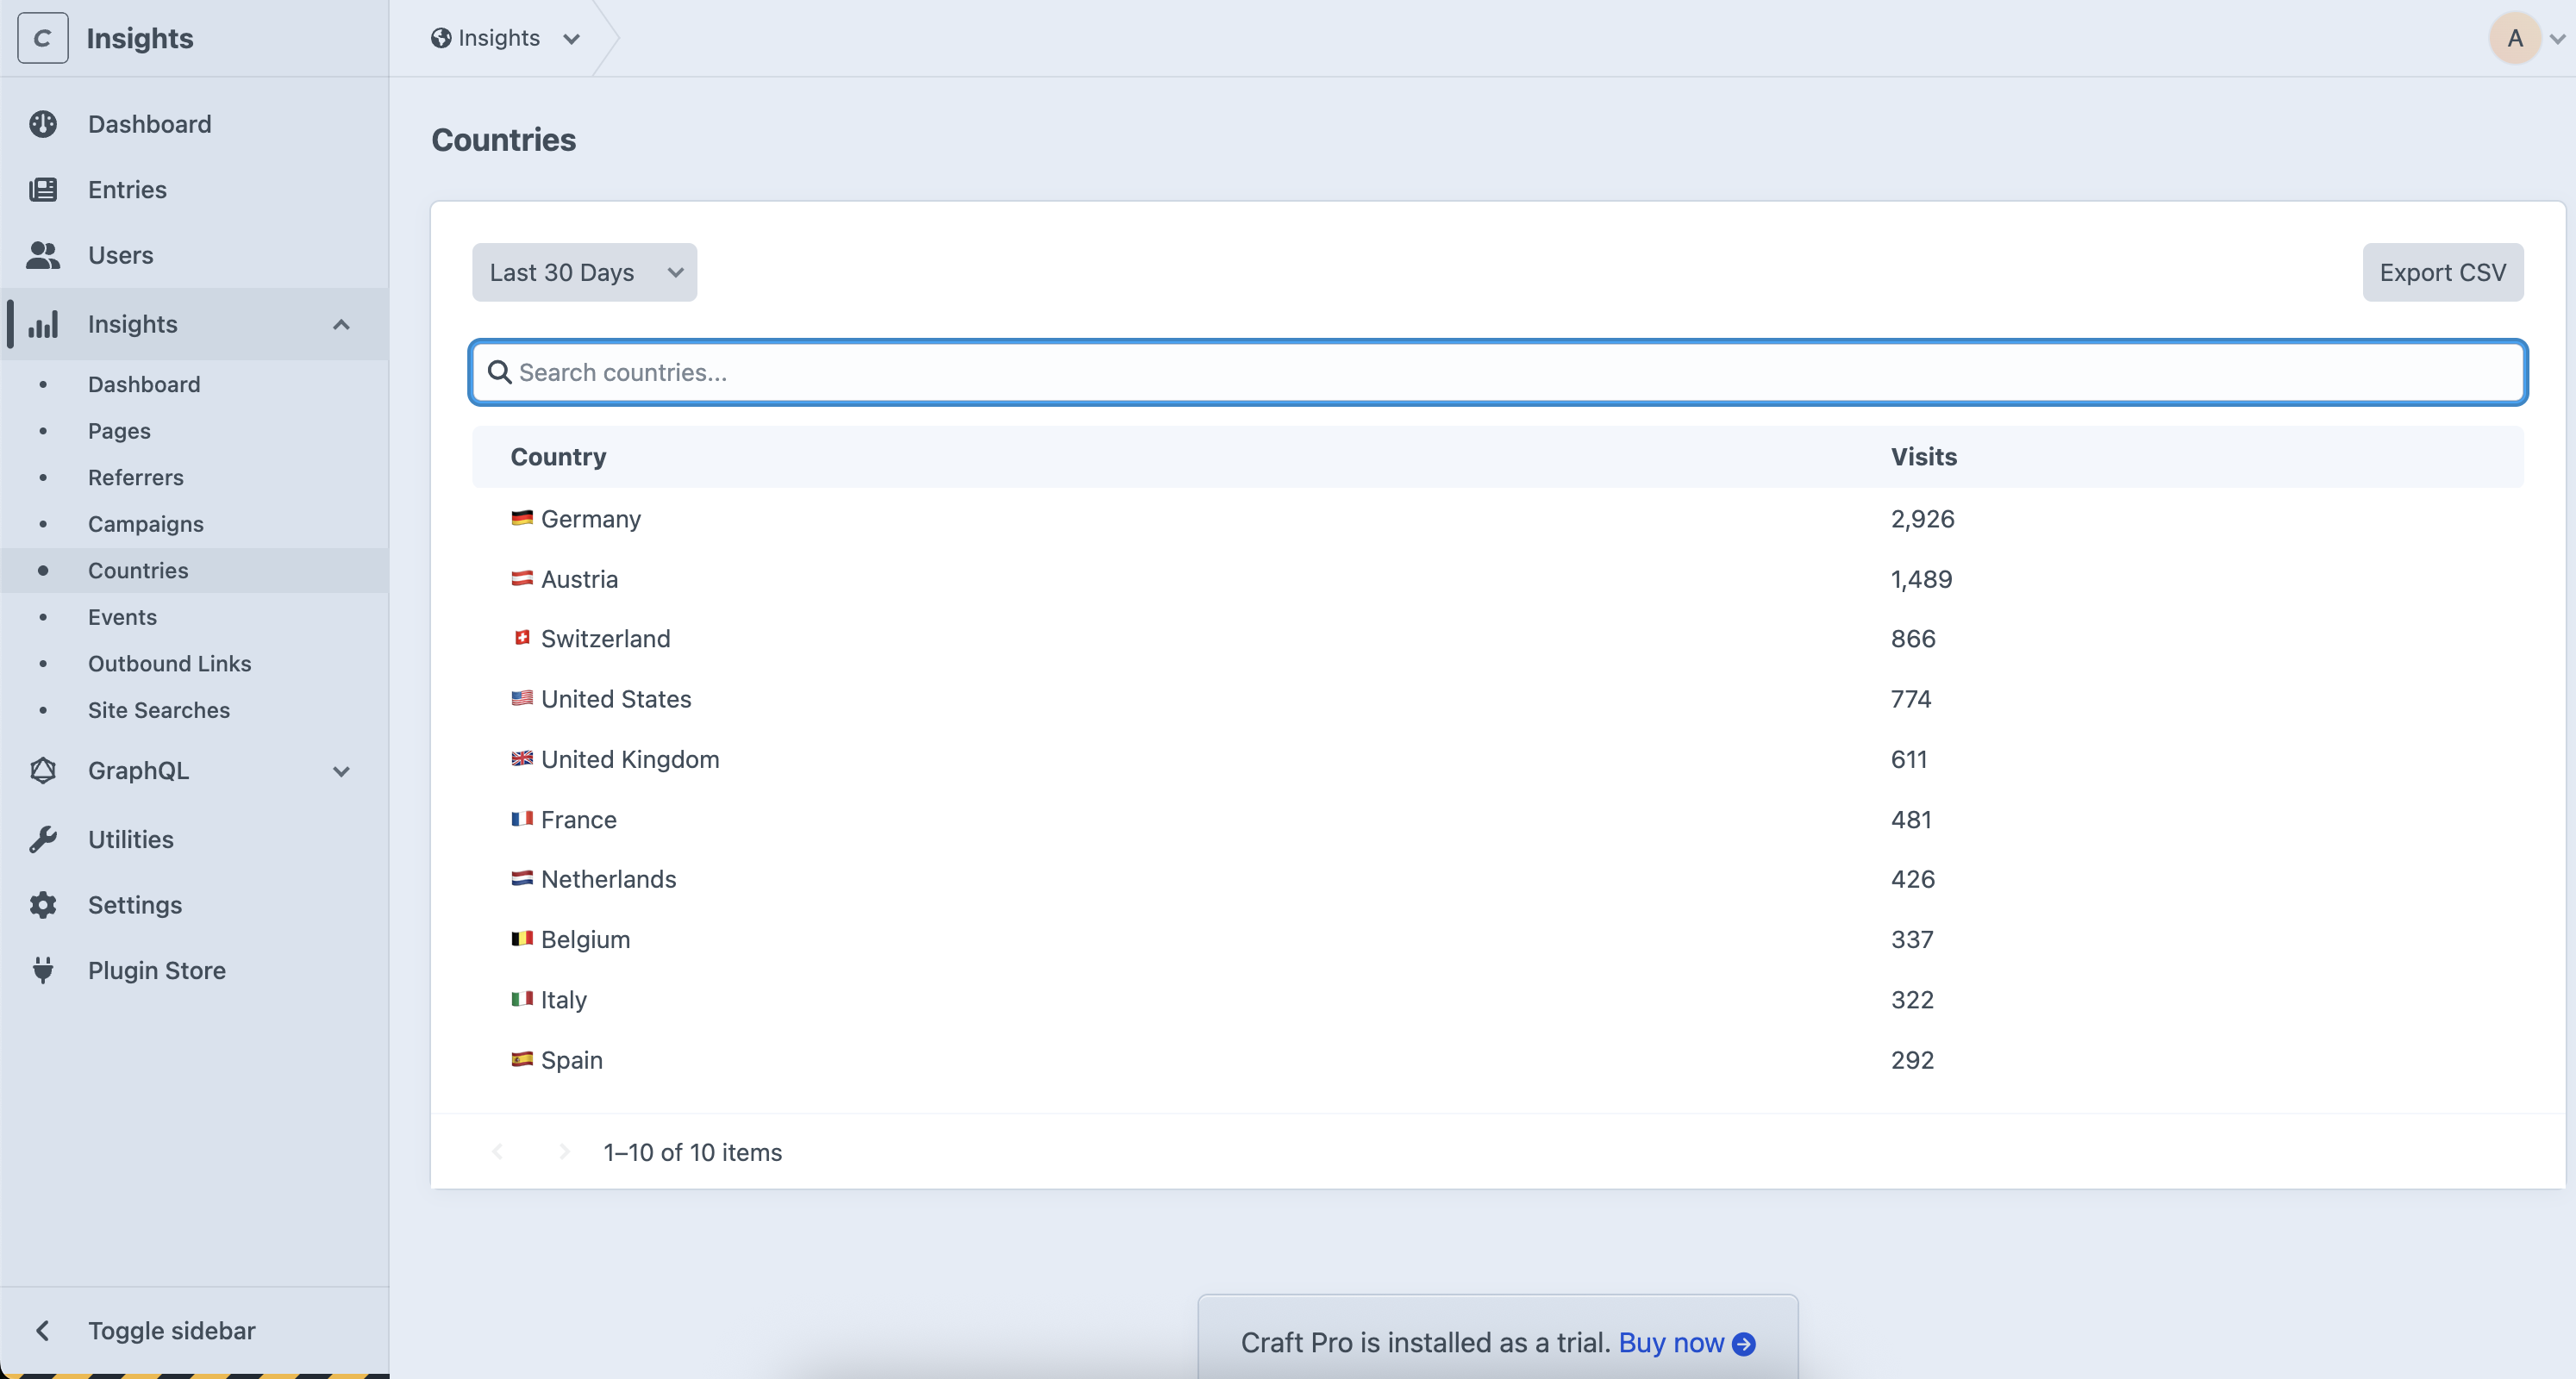Click the Export CSV button
The height and width of the screenshot is (1379, 2576).
click(2442, 272)
